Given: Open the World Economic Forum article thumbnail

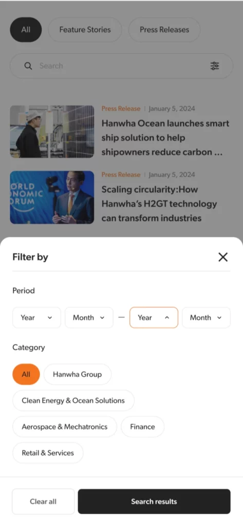Looking at the screenshot, I should pyautogui.click(x=52, y=197).
